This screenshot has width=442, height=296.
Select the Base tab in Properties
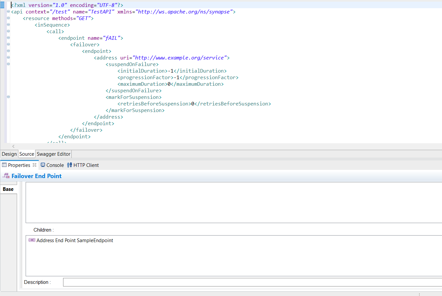tap(8, 189)
